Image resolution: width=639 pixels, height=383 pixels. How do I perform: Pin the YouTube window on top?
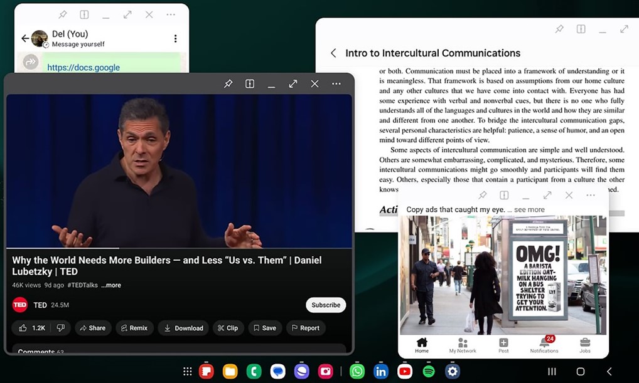pos(228,84)
